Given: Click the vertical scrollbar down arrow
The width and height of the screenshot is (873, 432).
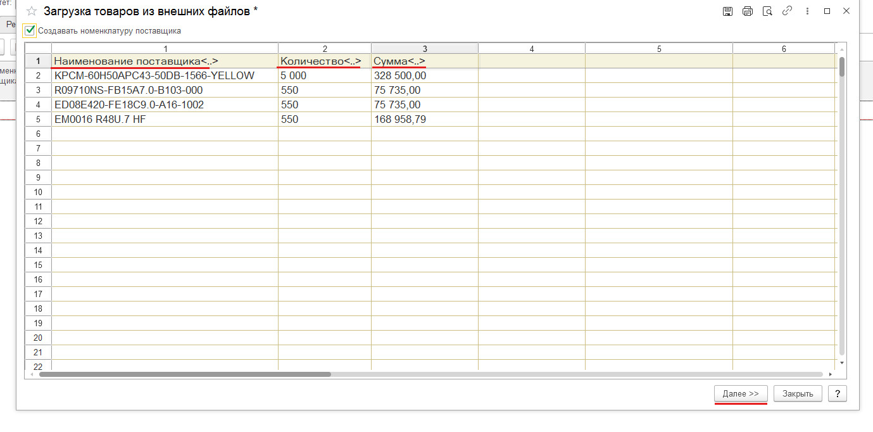Looking at the screenshot, I should pos(841,362).
